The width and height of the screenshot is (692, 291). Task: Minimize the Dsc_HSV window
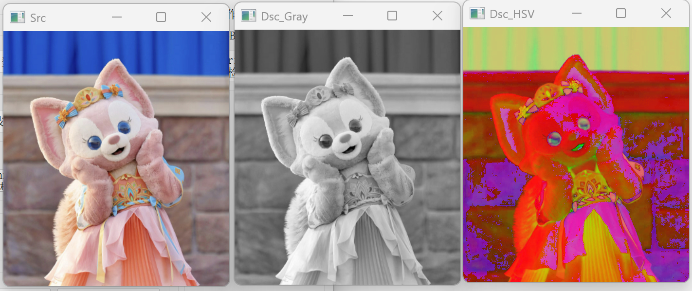click(x=577, y=14)
